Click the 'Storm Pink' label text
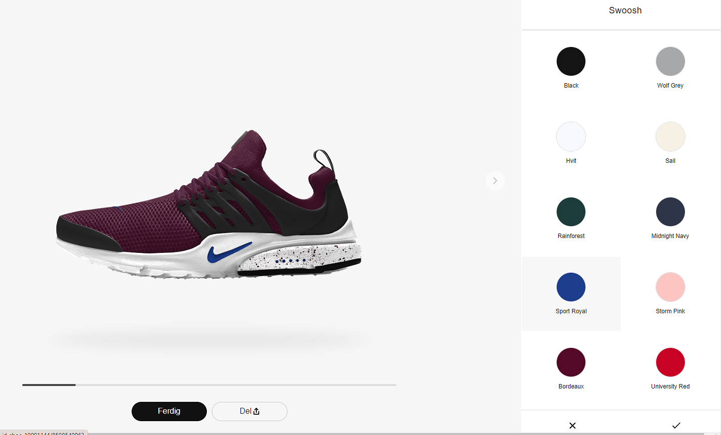 (x=671, y=311)
